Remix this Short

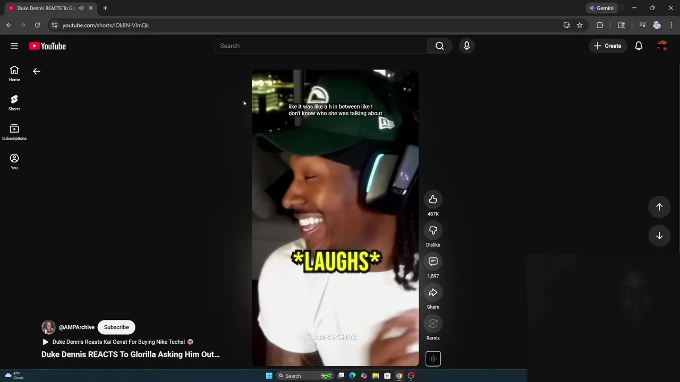[433, 324]
